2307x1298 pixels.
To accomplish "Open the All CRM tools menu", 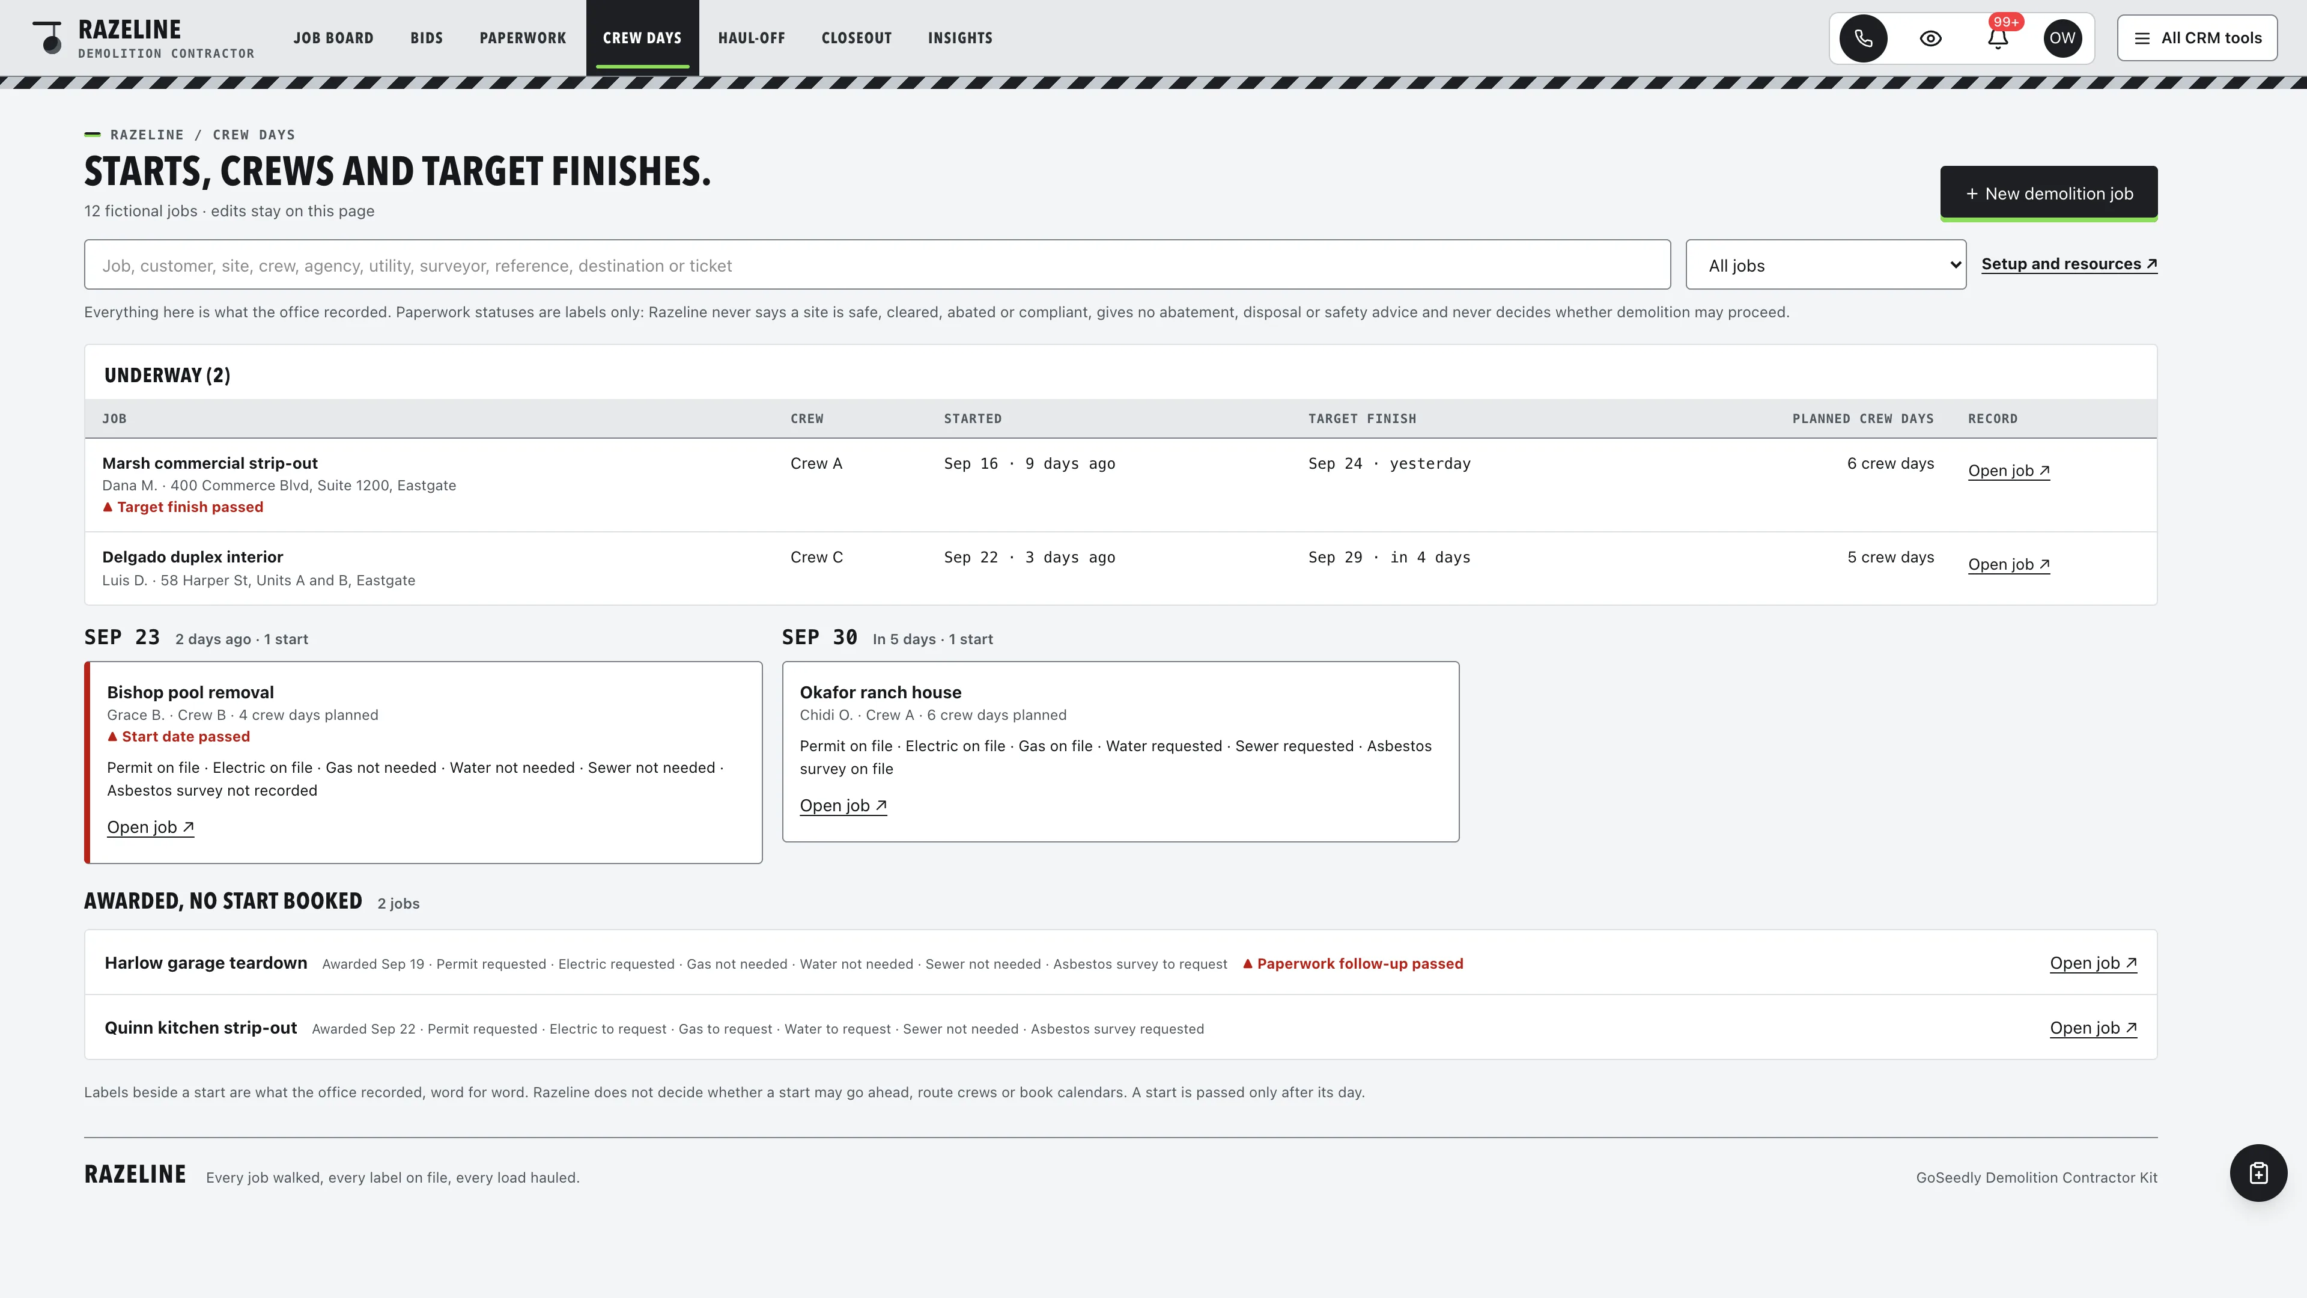I will click(x=2197, y=38).
